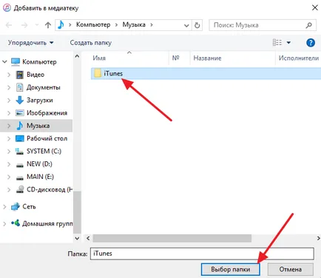Image resolution: width=321 pixels, height=278 pixels.
Task: Select Сеть in the sidebar
Action: click(29, 206)
